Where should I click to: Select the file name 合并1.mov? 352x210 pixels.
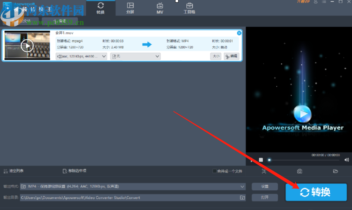coord(64,33)
